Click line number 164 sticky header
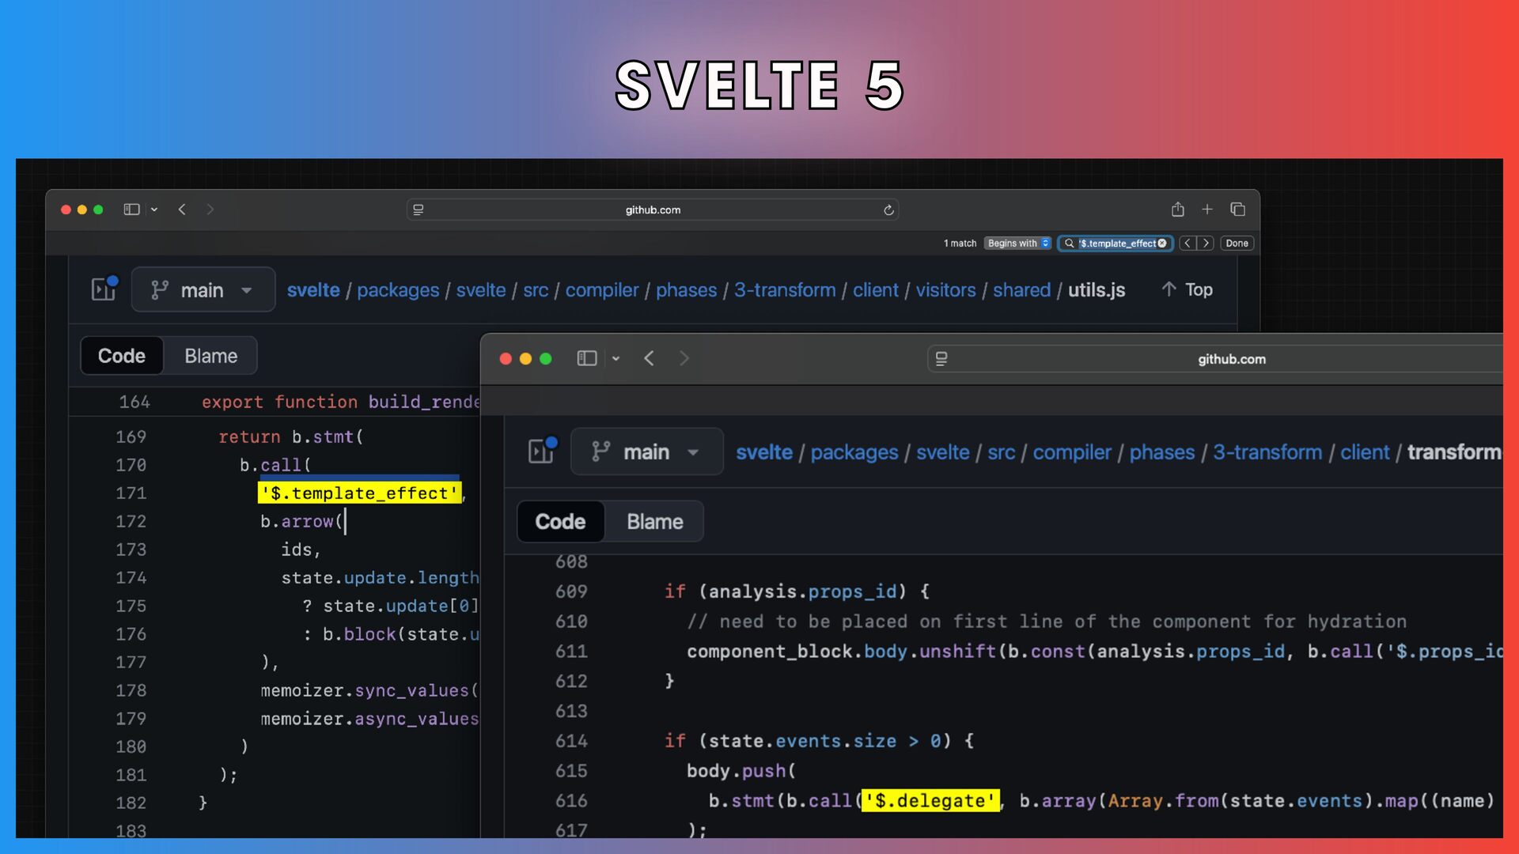 click(x=134, y=402)
